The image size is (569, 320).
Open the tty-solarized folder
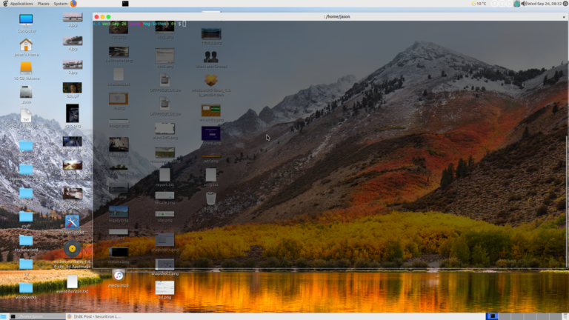click(26, 240)
